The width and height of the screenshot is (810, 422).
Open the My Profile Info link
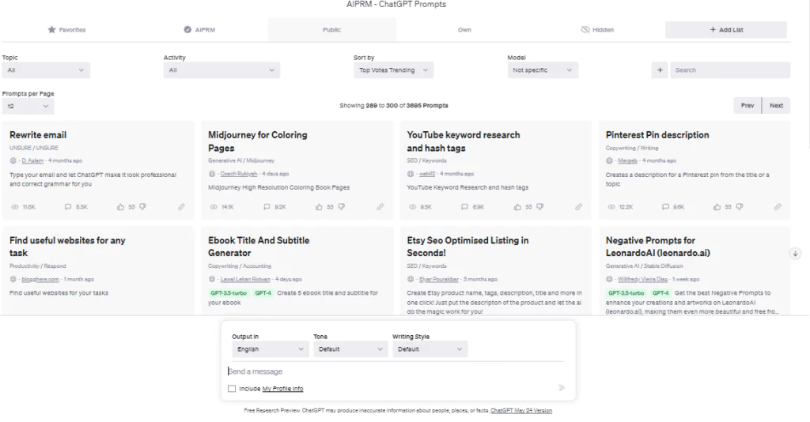click(x=282, y=389)
